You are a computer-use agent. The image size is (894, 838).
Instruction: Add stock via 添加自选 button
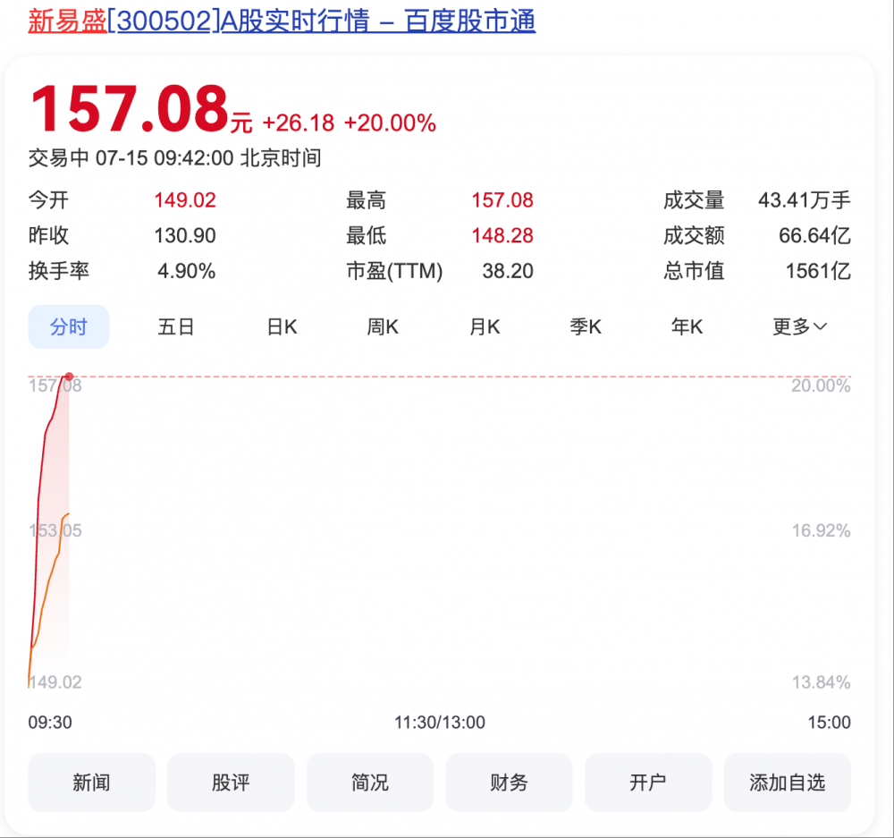coord(787,783)
